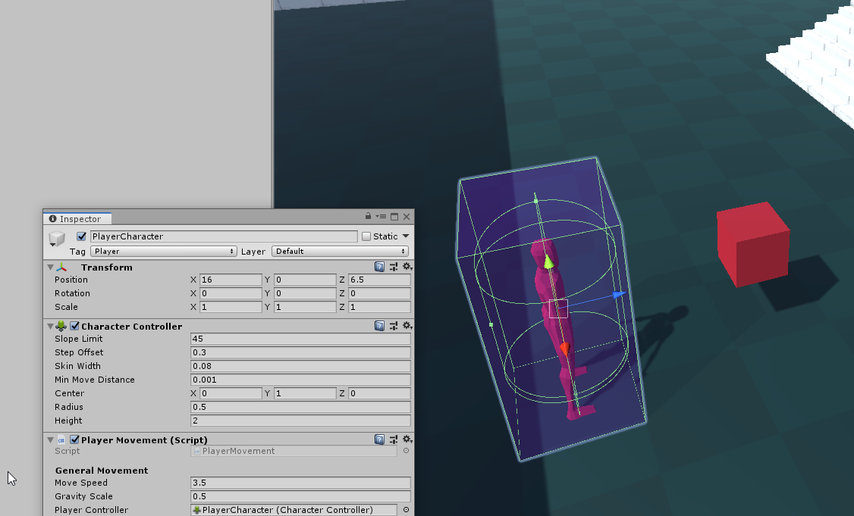
Task: Open object picker for Script field
Action: 406,451
